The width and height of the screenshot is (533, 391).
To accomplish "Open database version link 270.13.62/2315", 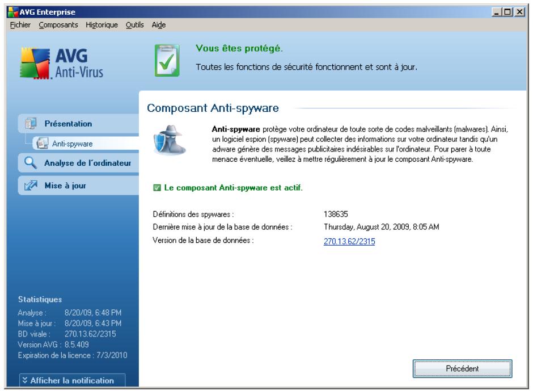I will pyautogui.click(x=349, y=241).
